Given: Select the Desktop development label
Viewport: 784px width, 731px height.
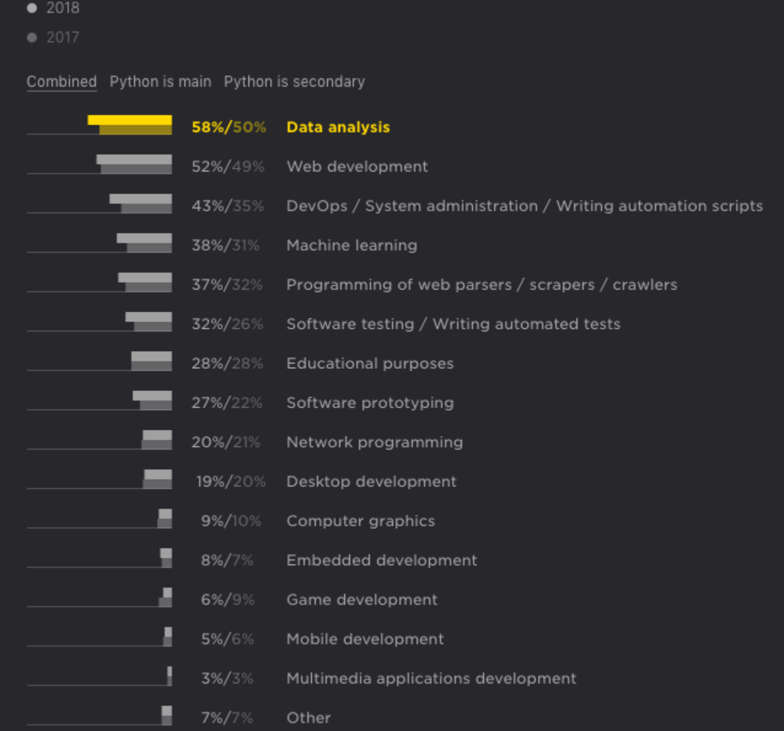Looking at the screenshot, I should pyautogui.click(x=371, y=481).
